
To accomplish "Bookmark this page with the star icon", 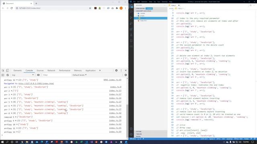I will 90,8.
